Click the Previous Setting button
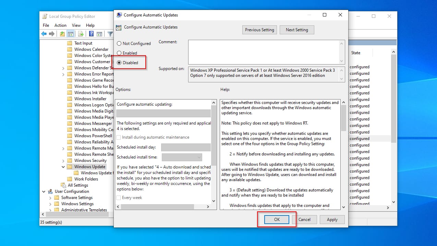This screenshot has width=437, height=246. point(259,30)
